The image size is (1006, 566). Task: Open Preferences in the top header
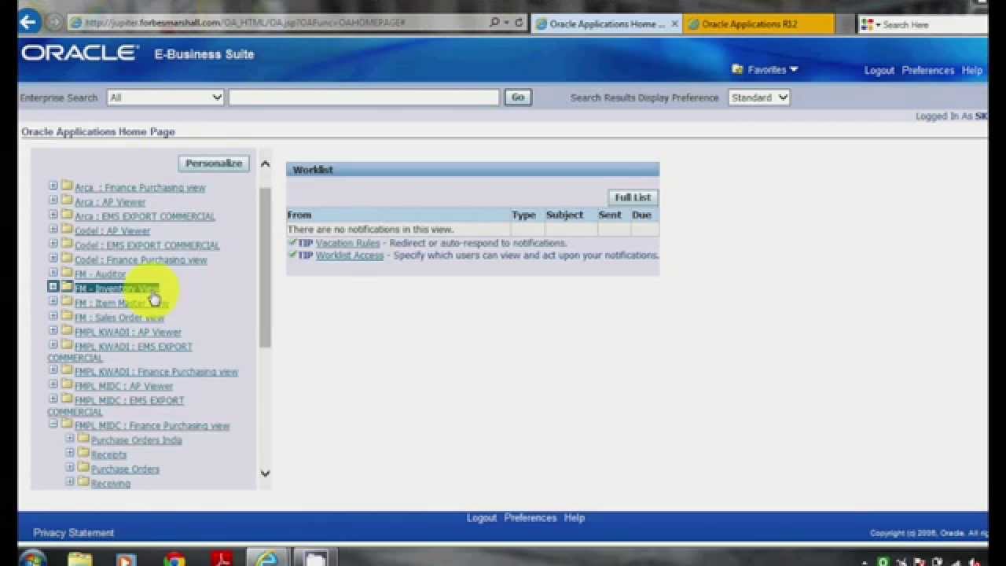[927, 70]
